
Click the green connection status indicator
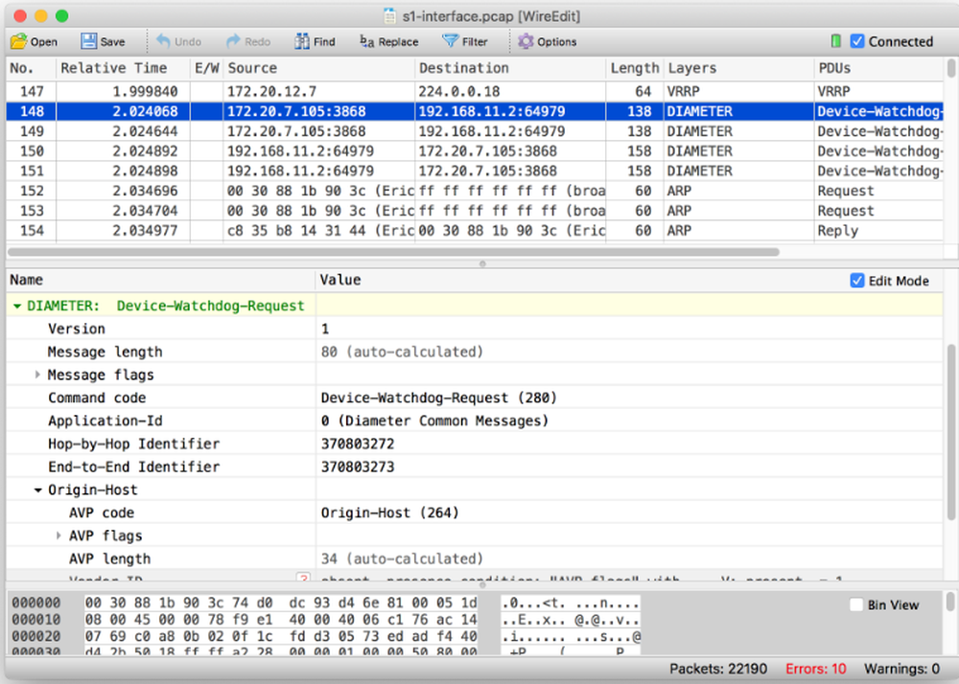[x=835, y=41]
